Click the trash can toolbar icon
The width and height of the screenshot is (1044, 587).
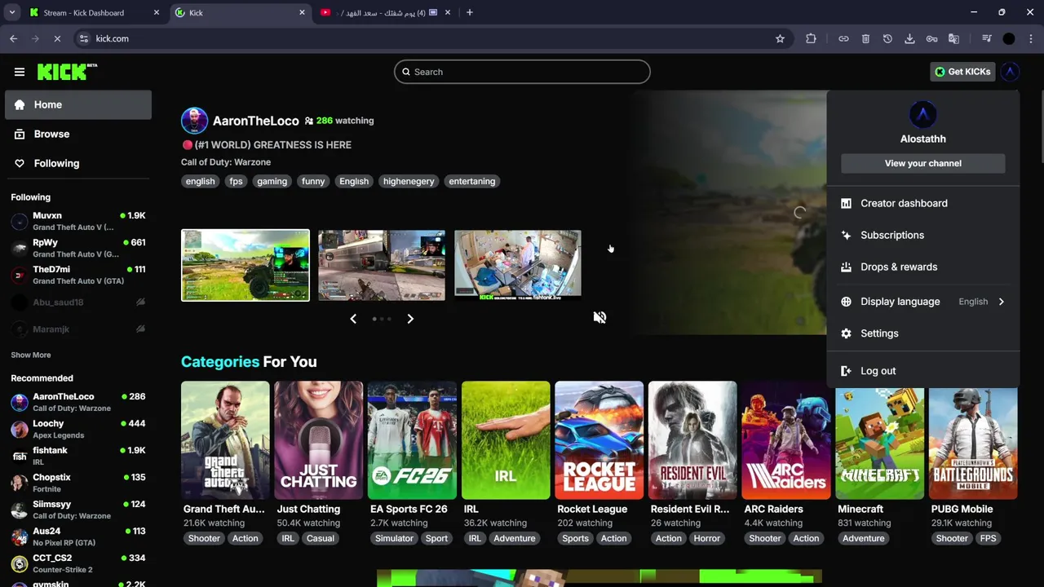click(865, 38)
